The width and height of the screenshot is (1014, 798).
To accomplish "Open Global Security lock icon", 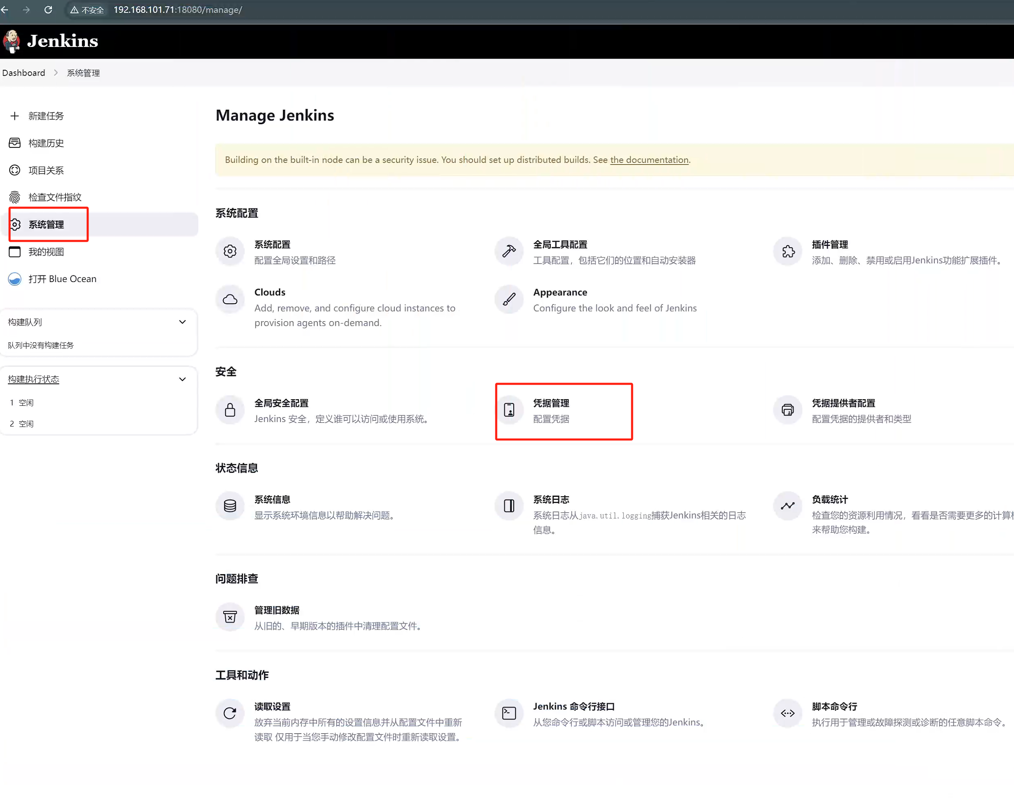I will click(x=229, y=410).
